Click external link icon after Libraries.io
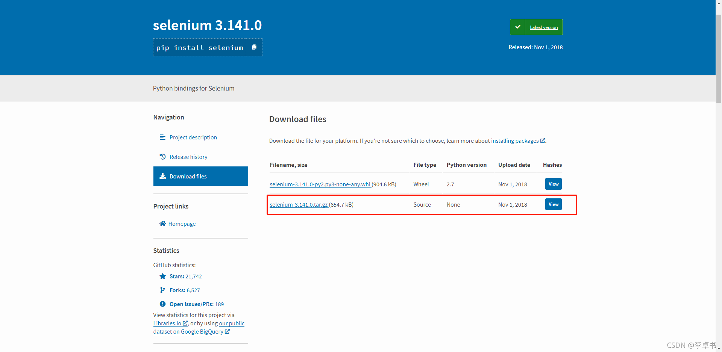722x352 pixels. 185,323
